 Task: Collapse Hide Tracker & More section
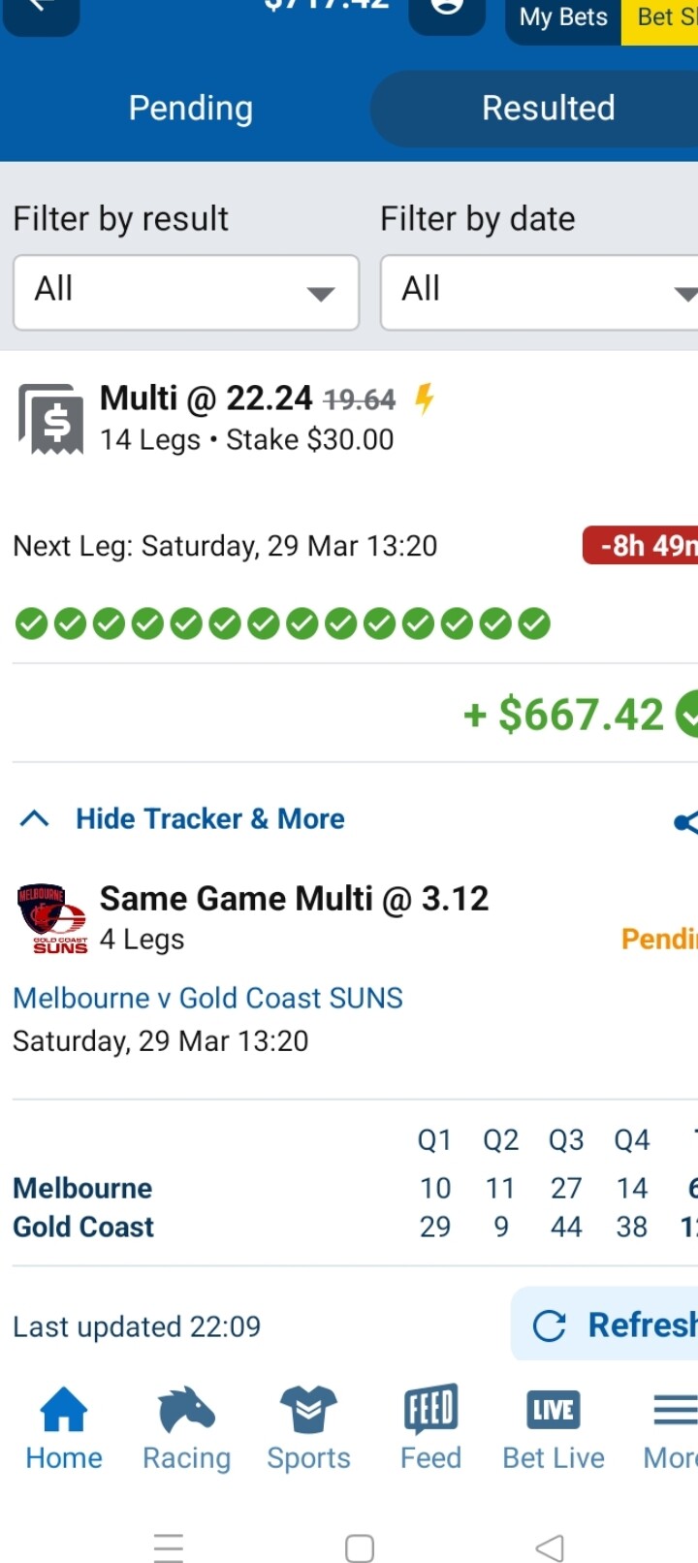pos(182,818)
